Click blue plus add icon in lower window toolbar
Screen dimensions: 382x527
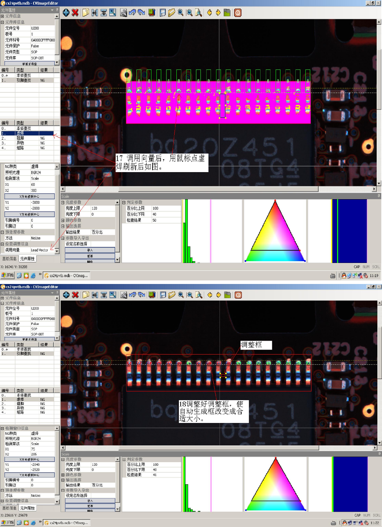point(66,295)
